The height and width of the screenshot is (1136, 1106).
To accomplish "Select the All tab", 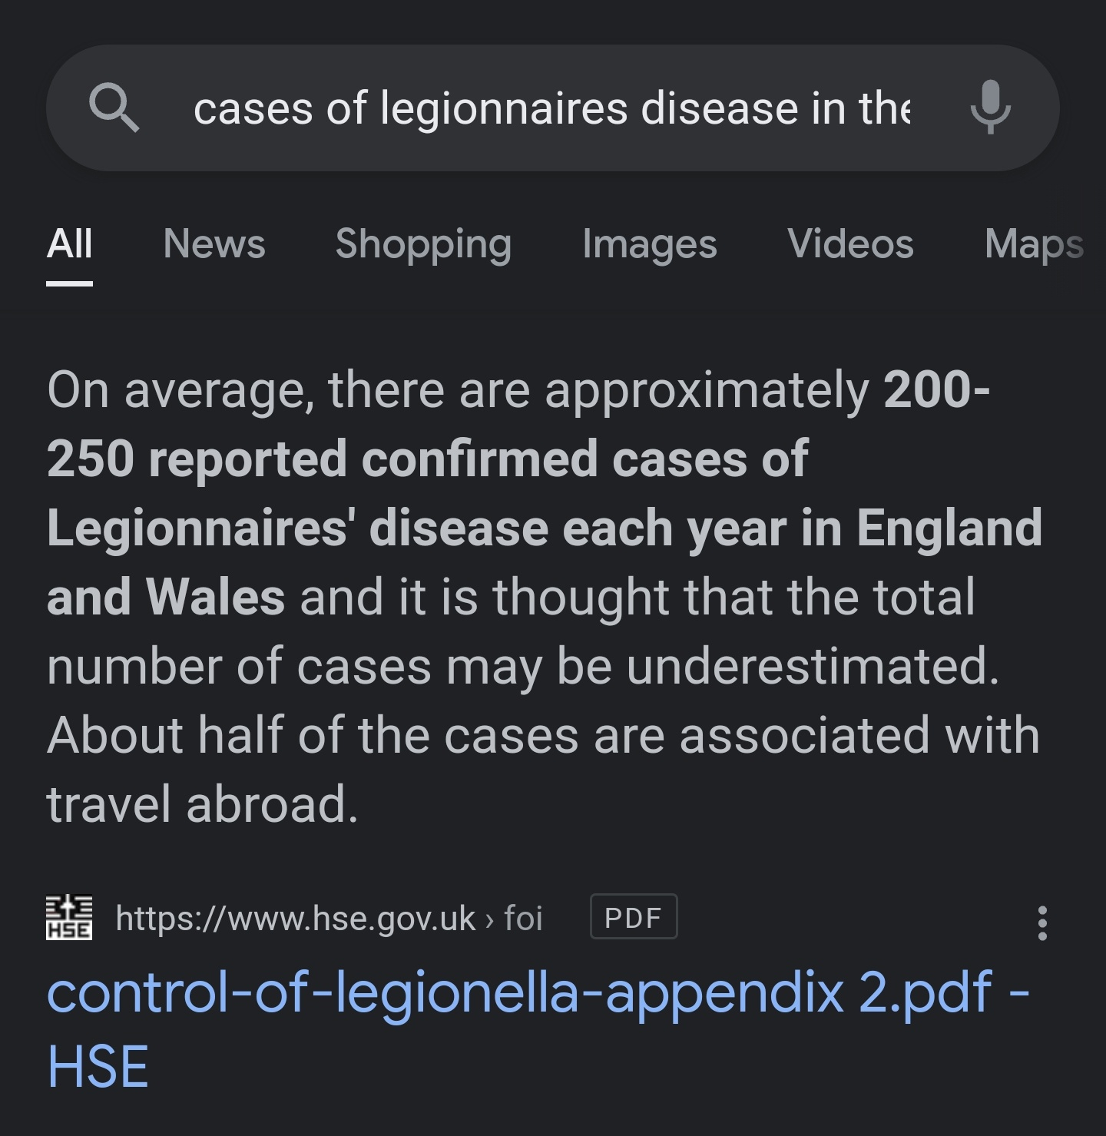I will pos(69,244).
